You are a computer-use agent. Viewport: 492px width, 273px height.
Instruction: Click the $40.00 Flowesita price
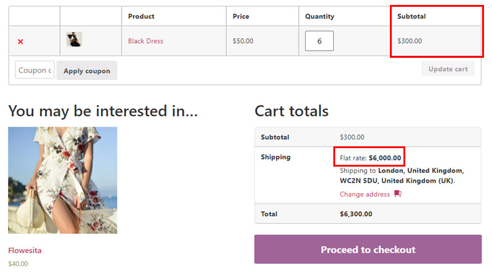[x=18, y=264]
